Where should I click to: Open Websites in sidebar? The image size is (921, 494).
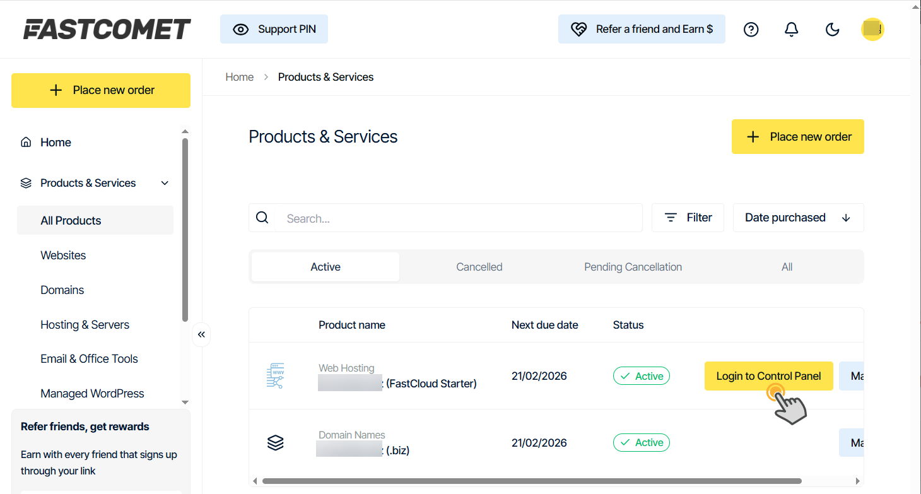click(63, 255)
